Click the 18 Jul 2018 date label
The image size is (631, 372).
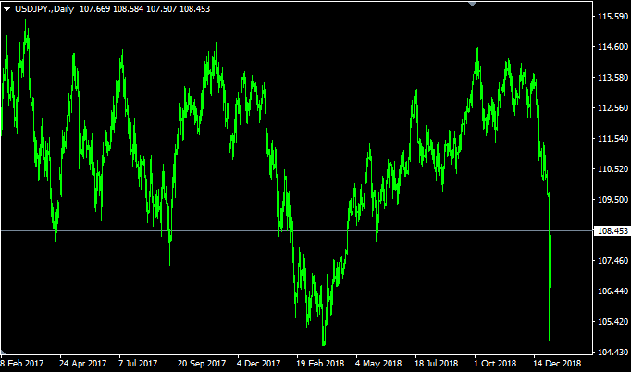point(439,364)
